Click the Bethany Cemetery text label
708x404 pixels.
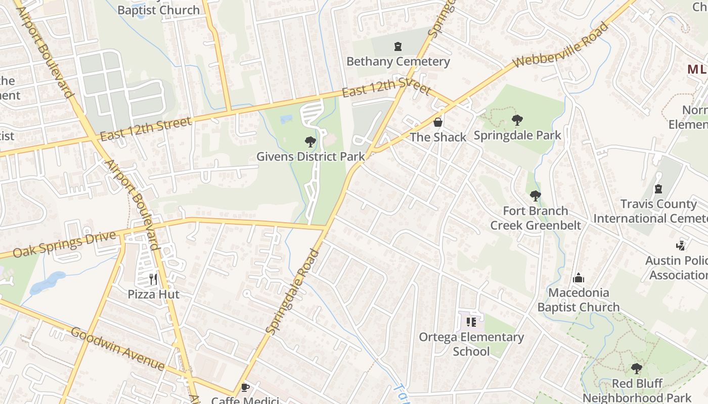click(398, 62)
